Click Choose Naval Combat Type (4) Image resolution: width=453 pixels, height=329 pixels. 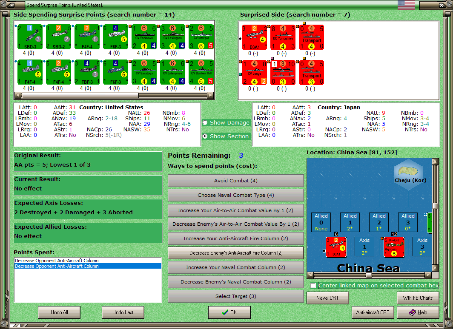tap(236, 195)
